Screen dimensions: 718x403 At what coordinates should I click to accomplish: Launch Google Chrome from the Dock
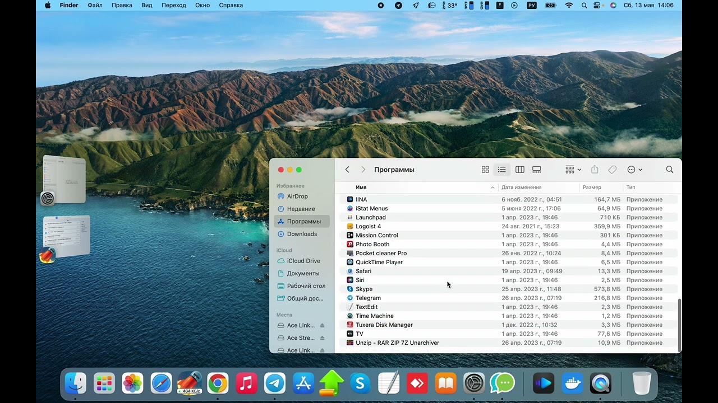(218, 383)
